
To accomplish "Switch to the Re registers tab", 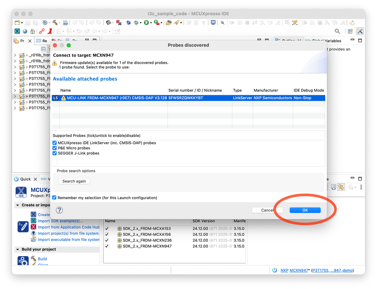I will [42, 41].
